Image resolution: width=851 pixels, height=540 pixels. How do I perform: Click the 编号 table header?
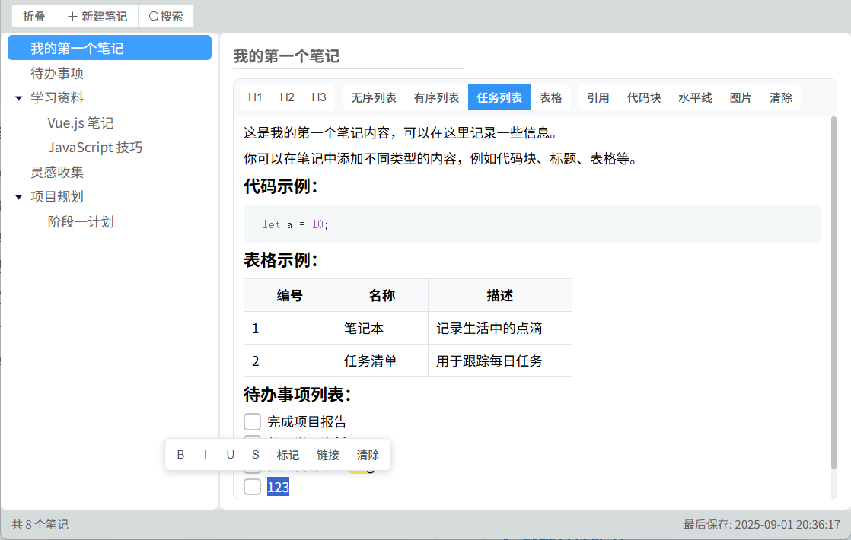point(290,296)
